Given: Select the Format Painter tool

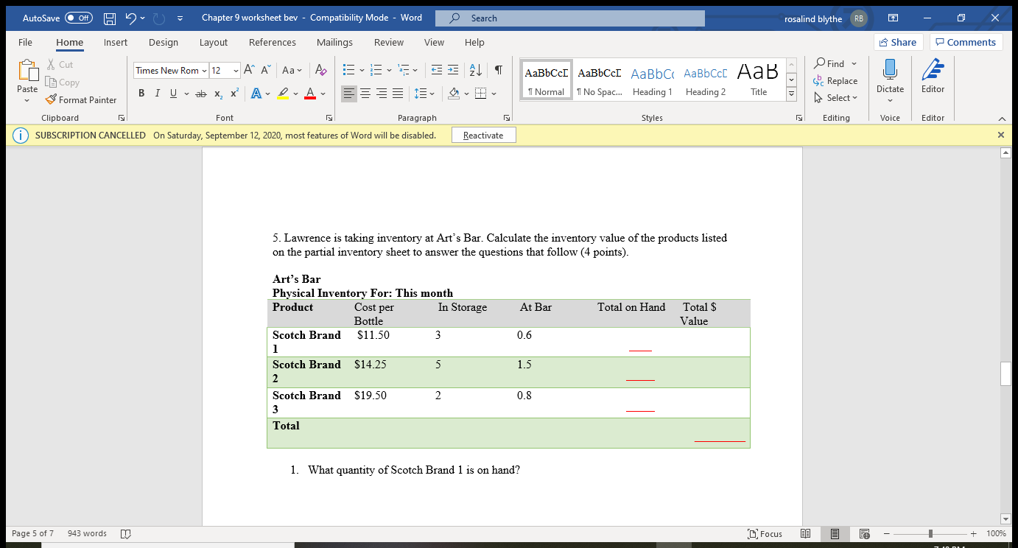Looking at the screenshot, I should (x=81, y=99).
